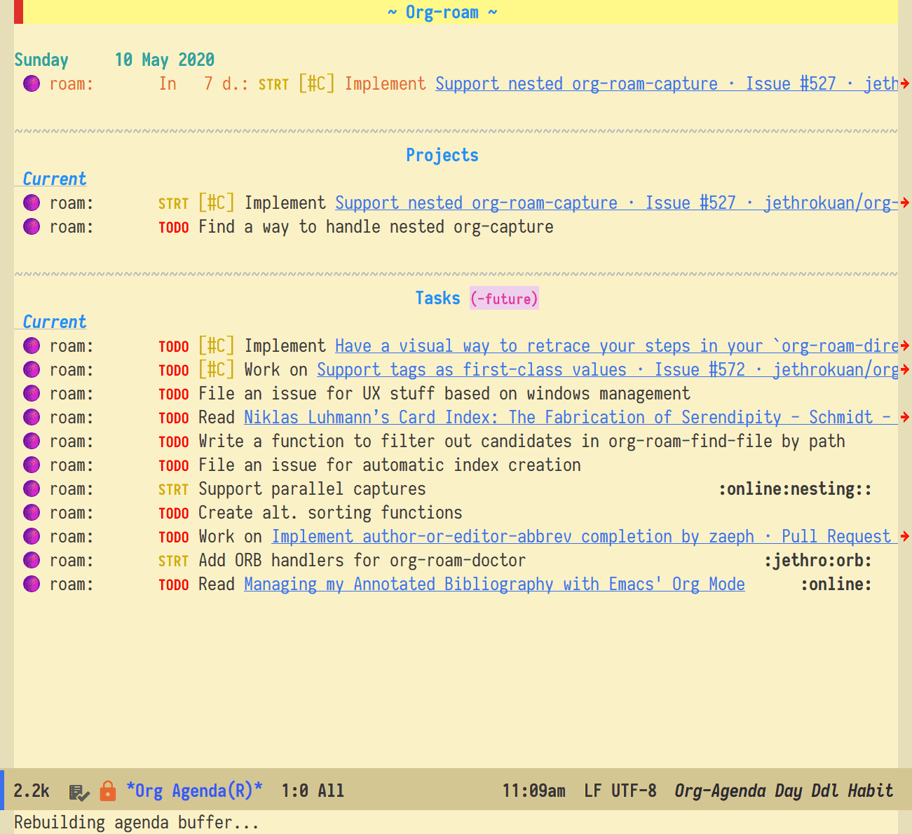
Task: Open 'Support tags as first-class values' link
Action: point(608,370)
